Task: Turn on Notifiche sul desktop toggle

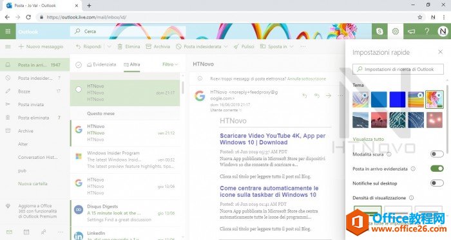Action: tap(437, 183)
